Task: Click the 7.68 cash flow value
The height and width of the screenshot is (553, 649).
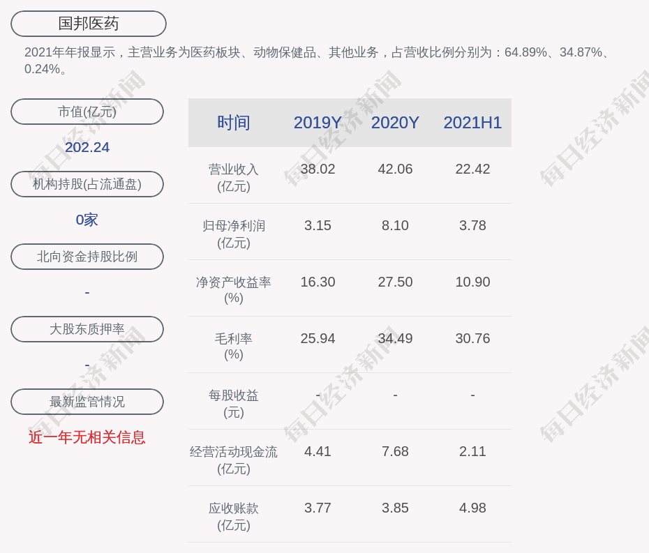Action: click(x=395, y=451)
